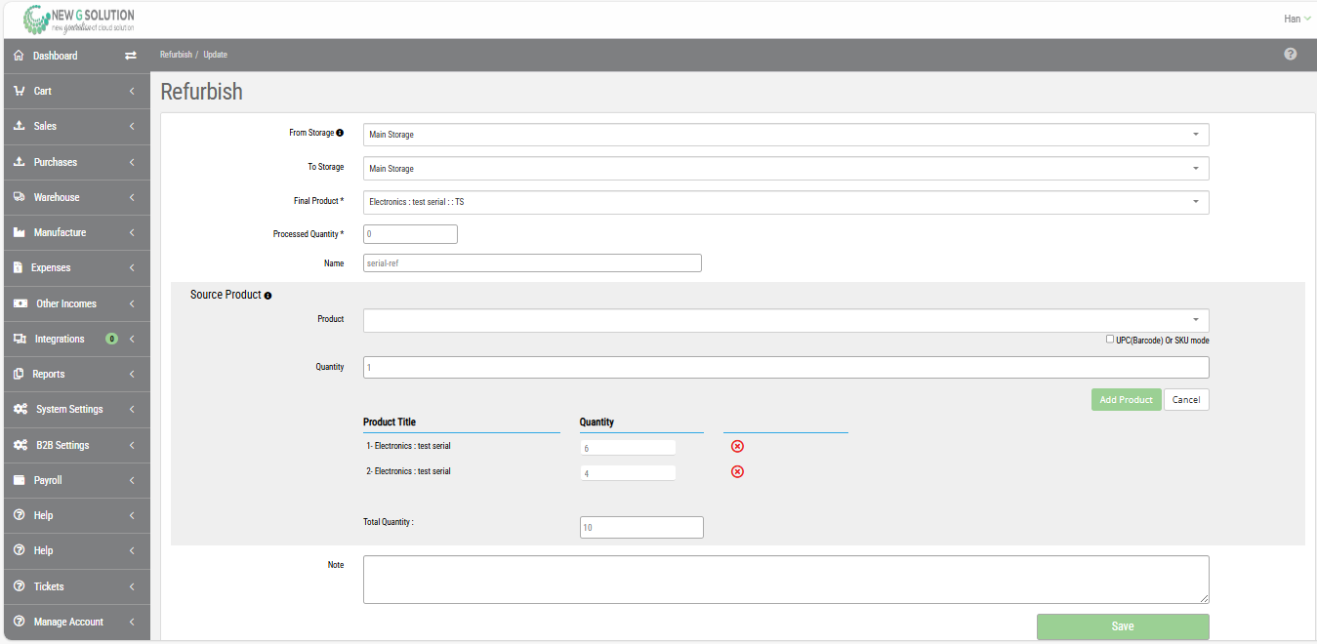The height and width of the screenshot is (644, 1317).
Task: Open the B2B Settings sidebar menu
Action: click(77, 445)
